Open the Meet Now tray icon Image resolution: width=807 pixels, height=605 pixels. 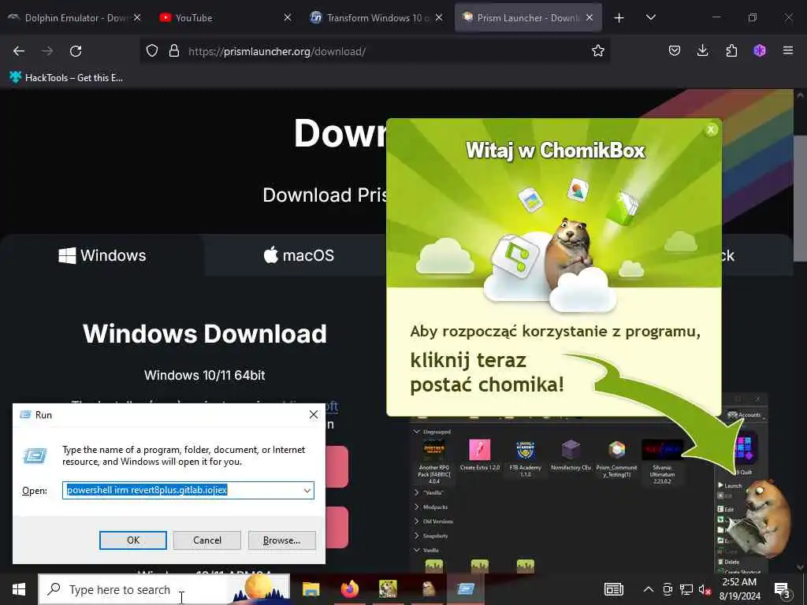pos(668,589)
